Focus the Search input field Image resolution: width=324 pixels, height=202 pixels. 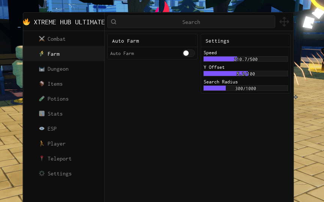pos(191,22)
